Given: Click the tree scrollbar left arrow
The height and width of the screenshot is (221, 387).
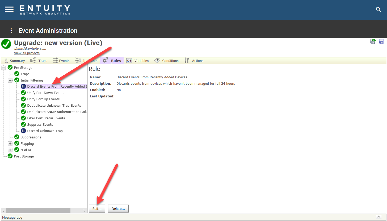Looking at the screenshot, I should click(3, 211).
